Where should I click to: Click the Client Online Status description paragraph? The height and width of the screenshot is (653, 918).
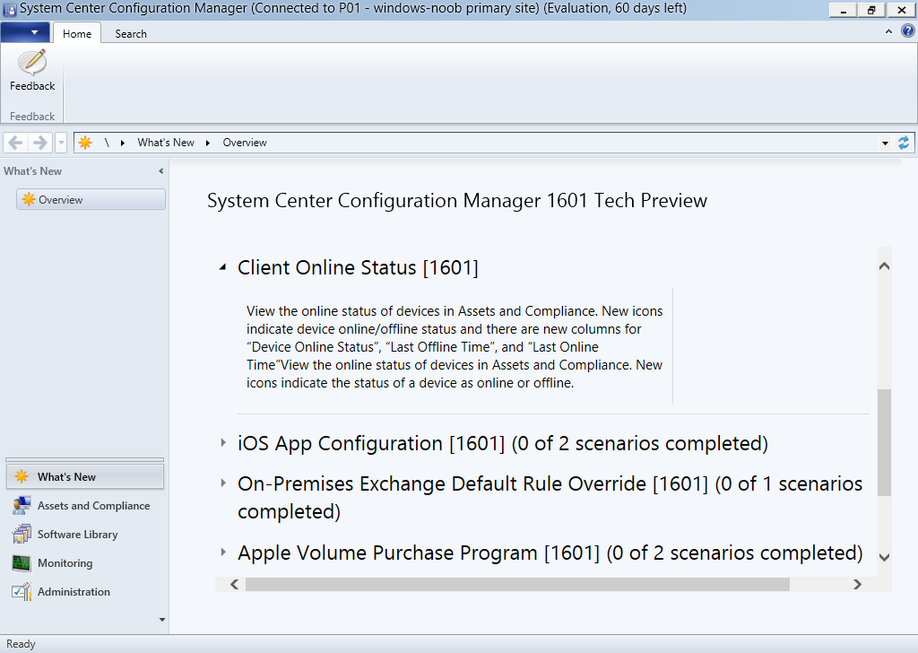pyautogui.click(x=455, y=347)
